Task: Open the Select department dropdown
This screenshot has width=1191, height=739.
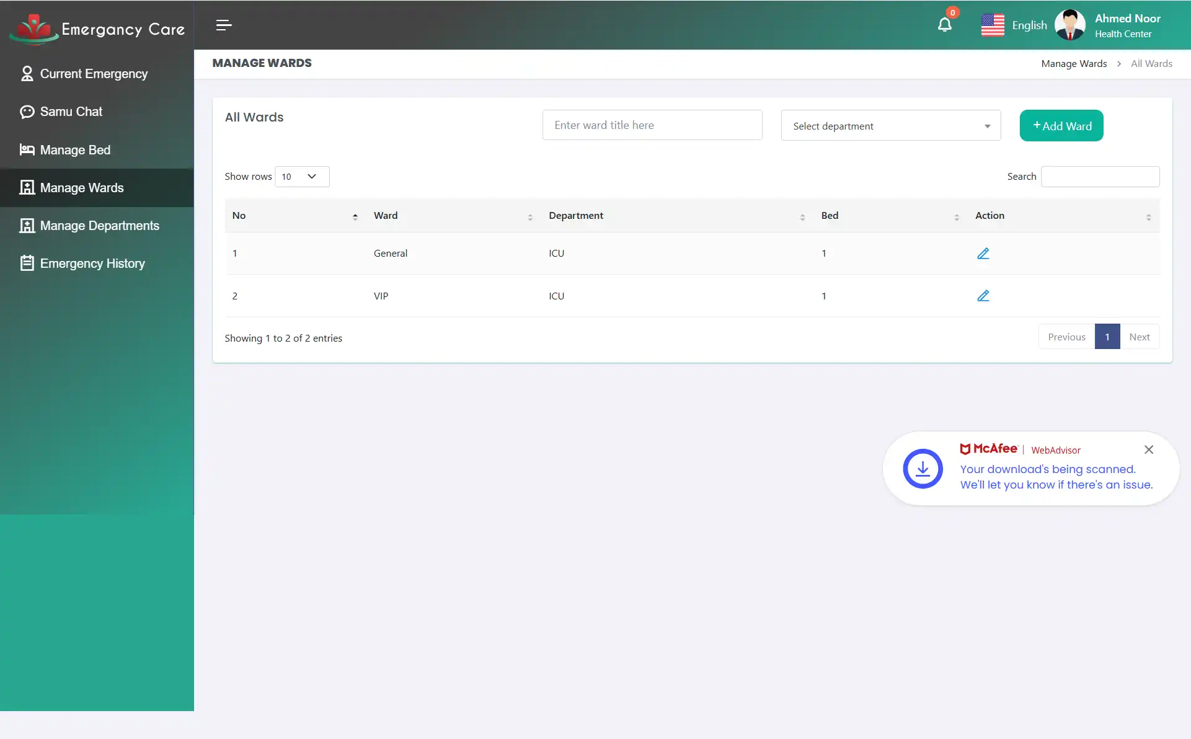Action: click(890, 125)
